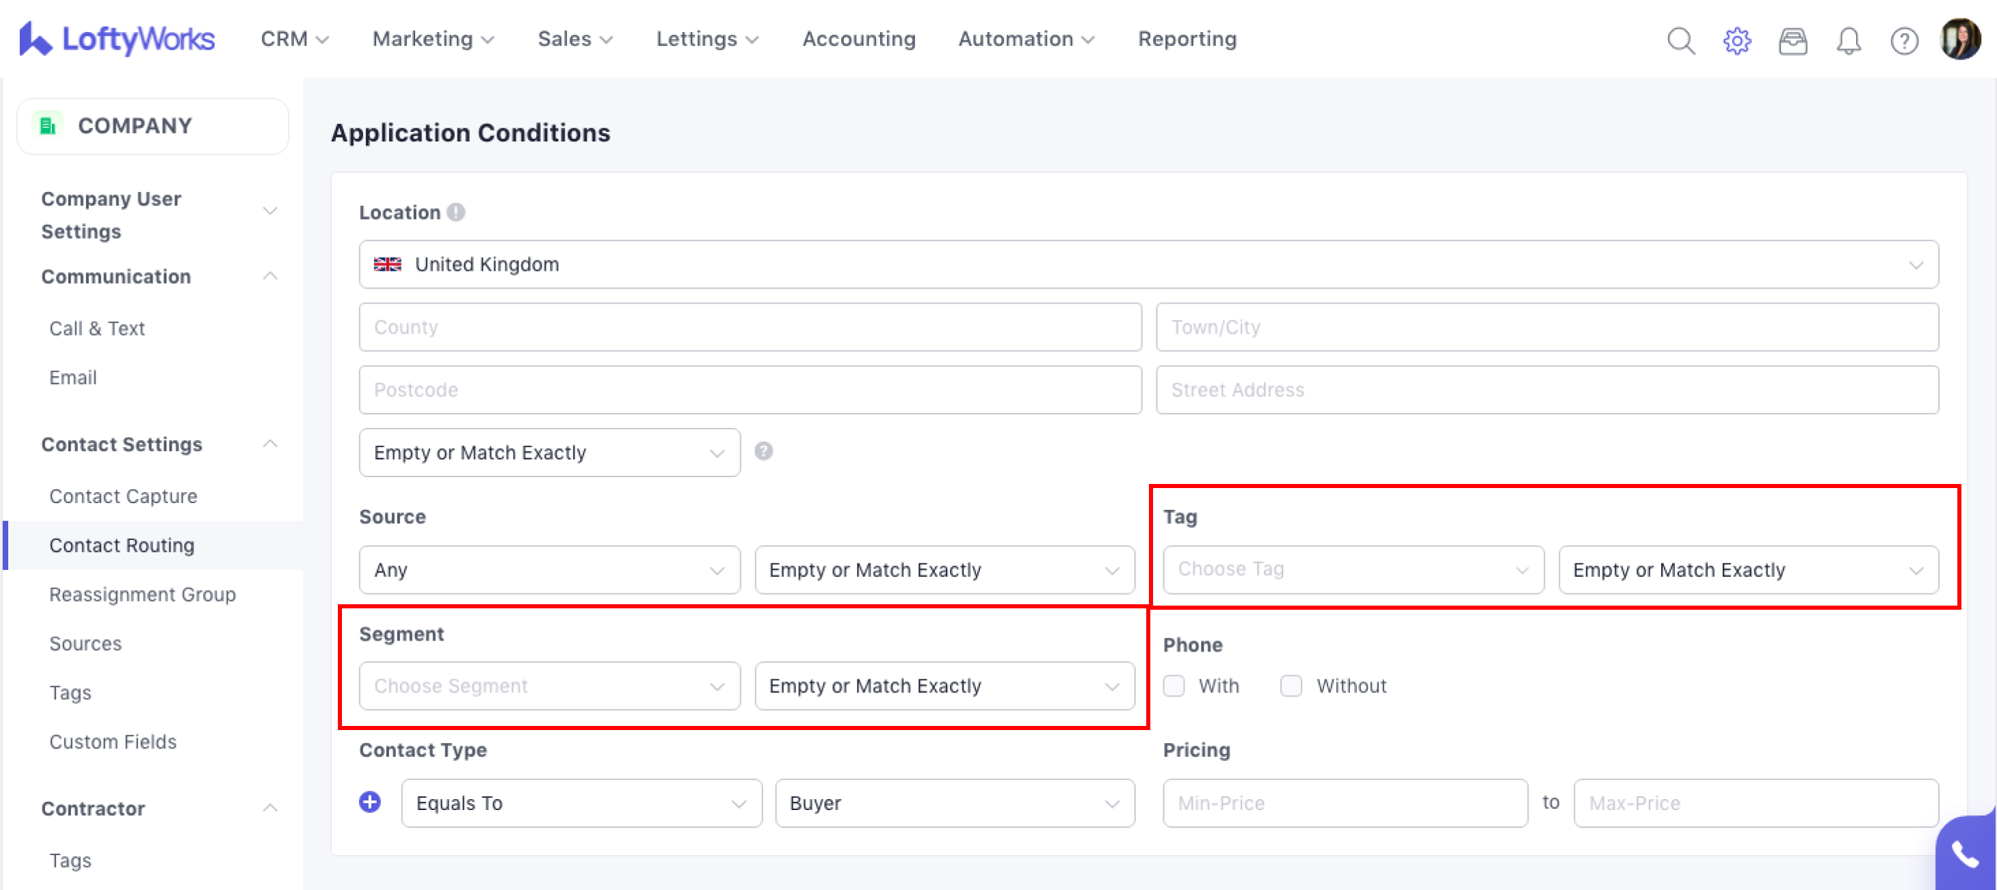Click the user profile avatar

click(1960, 39)
